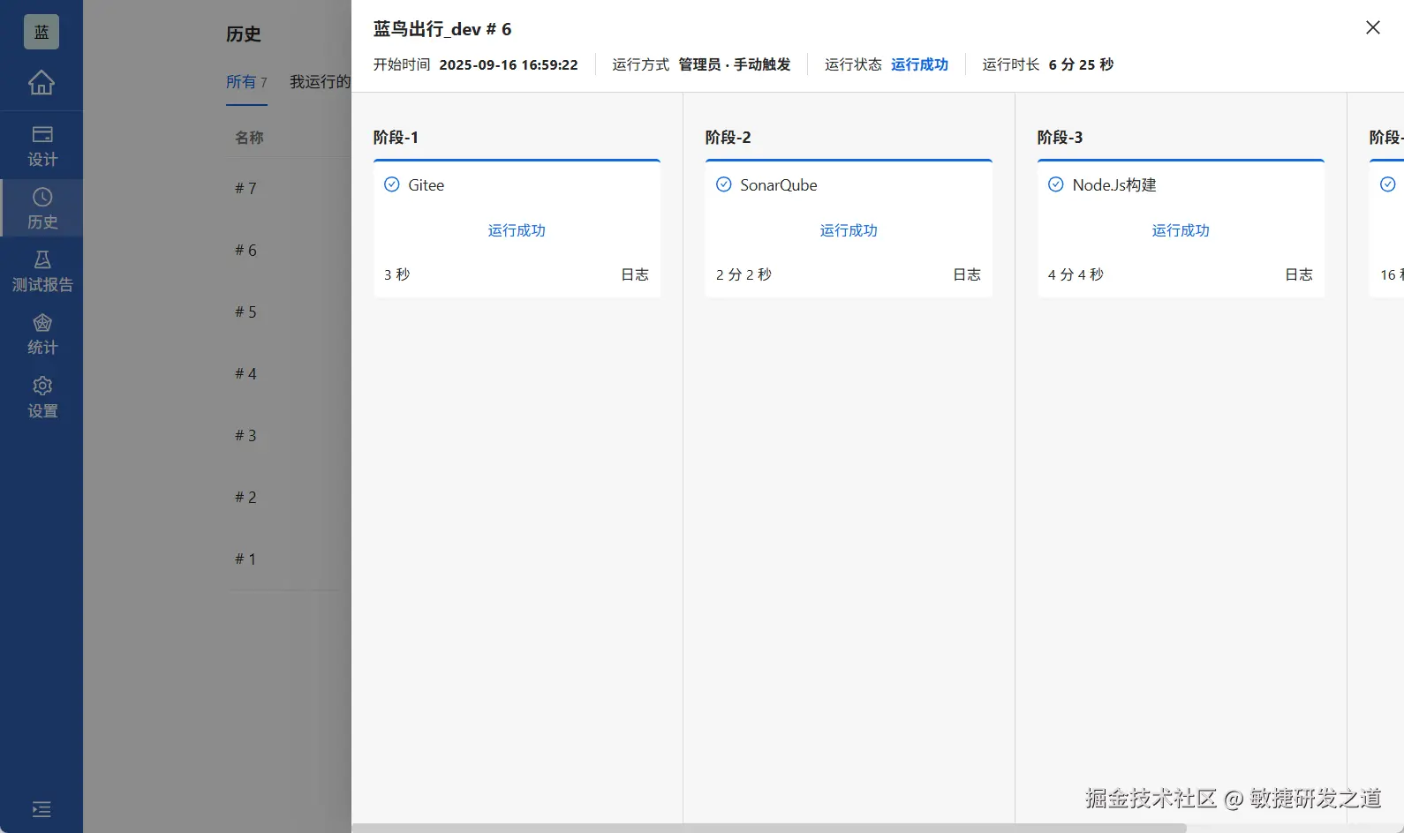Viewport: 1404px width, 833px height.
Task: Open the 历史 history section
Action: (42, 208)
